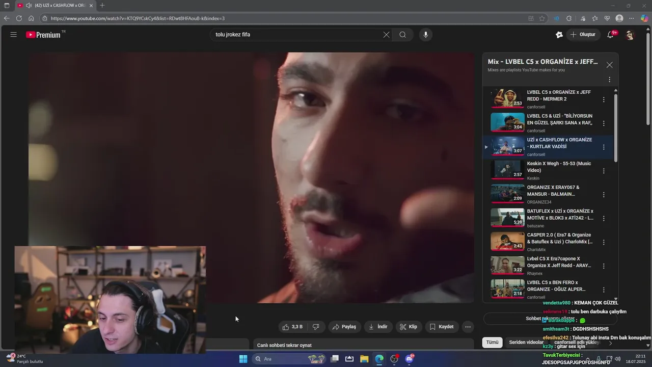This screenshot has width=652, height=367.
Task: Switch to Microsoft Edge on taskbar
Action: point(379,359)
